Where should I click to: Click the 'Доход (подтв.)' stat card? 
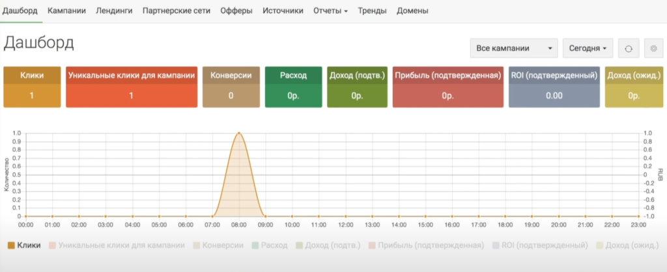pyautogui.click(x=358, y=87)
